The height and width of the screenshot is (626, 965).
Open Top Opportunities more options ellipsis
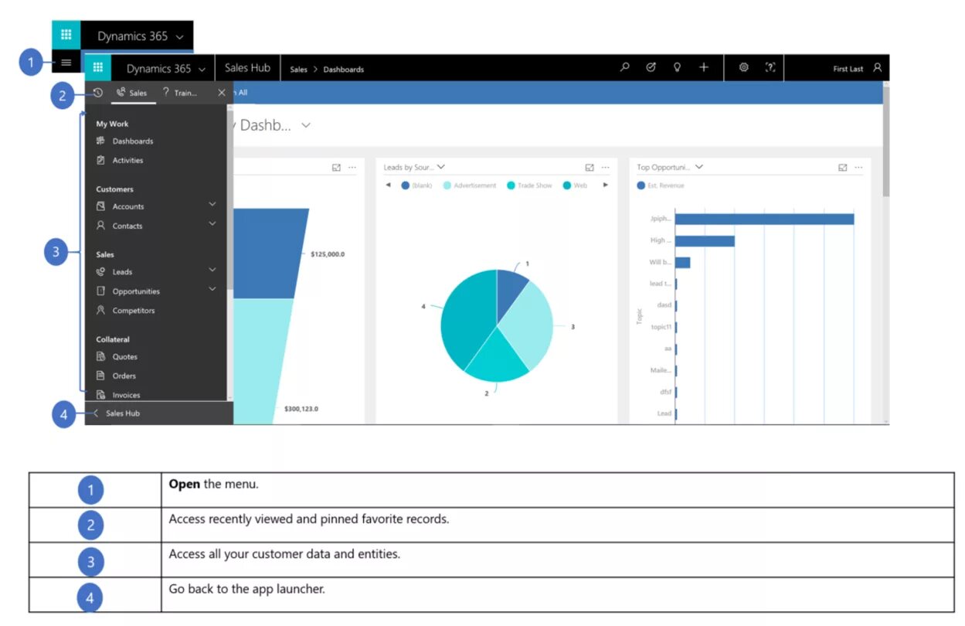pos(858,167)
